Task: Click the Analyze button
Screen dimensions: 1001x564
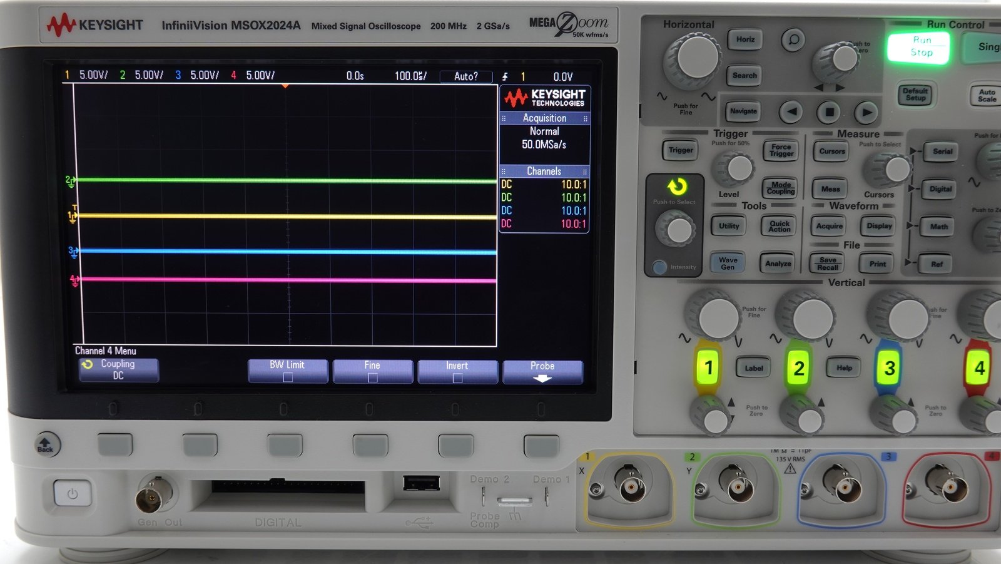Action: 778,264
